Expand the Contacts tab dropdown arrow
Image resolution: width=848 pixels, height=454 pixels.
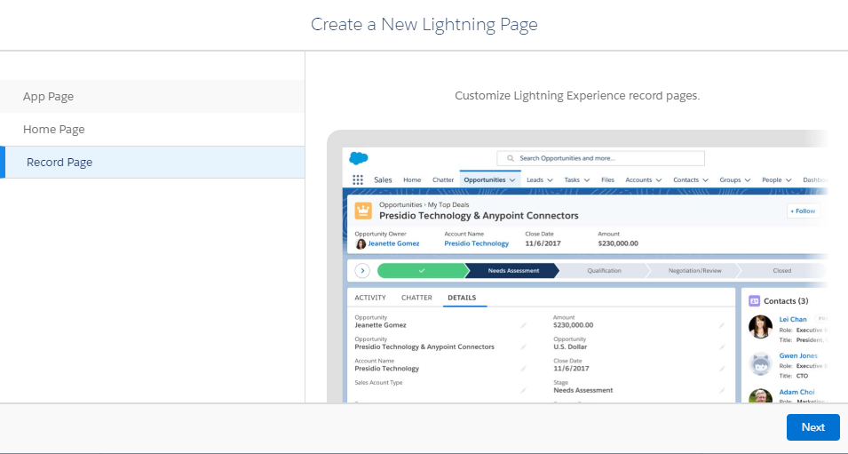(x=705, y=180)
